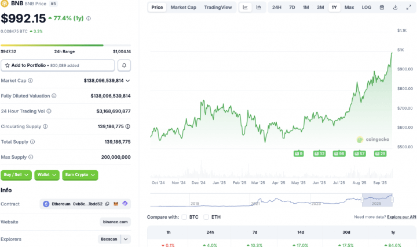417x247 pixels.
Task: Switch to the Market Cap tab
Action: point(183,8)
